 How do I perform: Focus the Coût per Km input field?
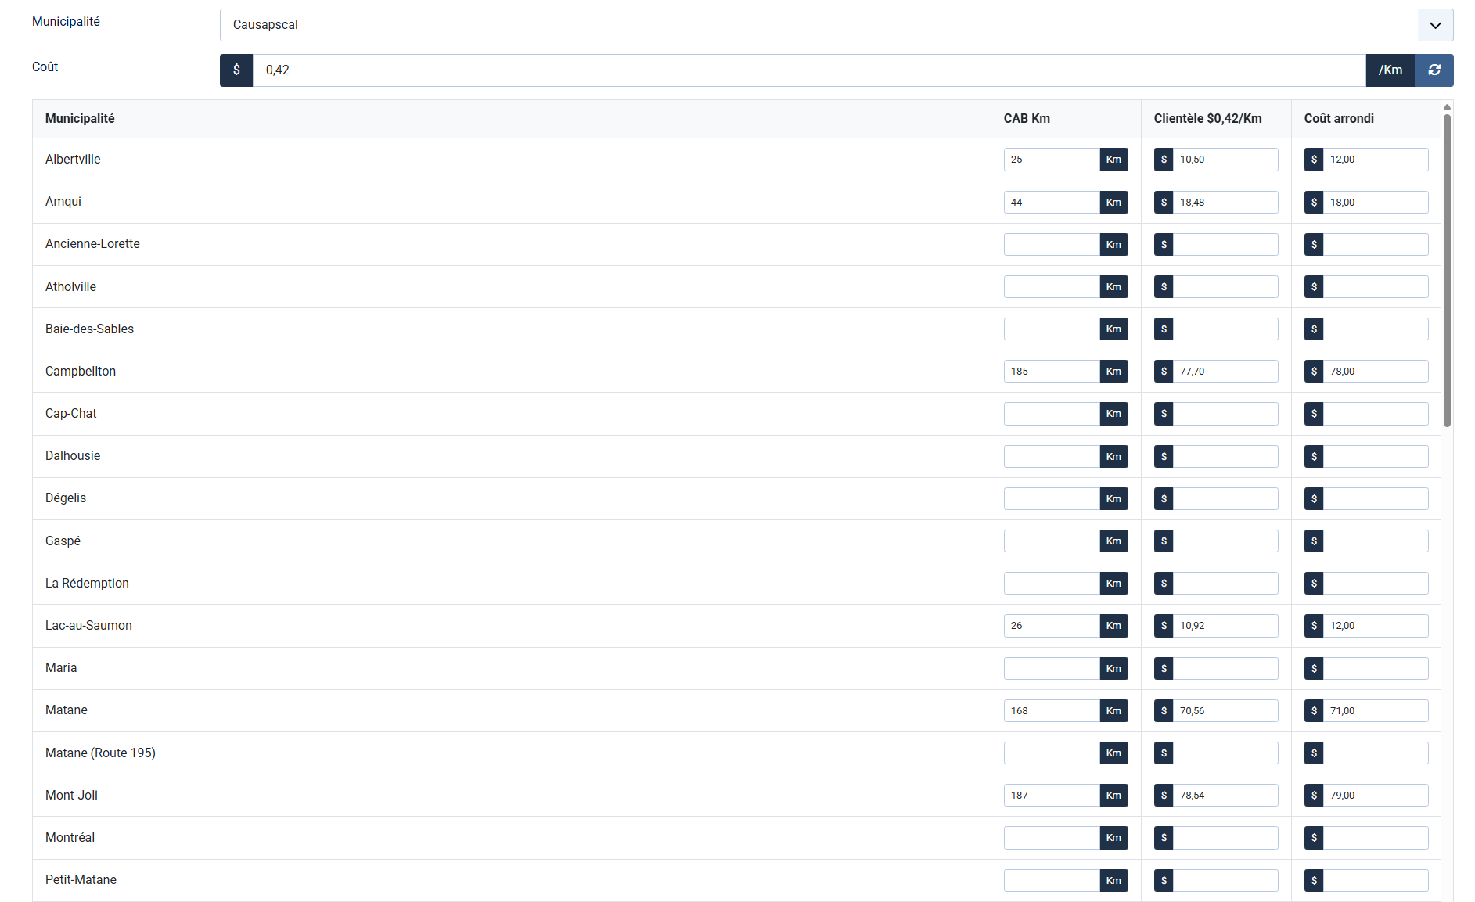808,70
